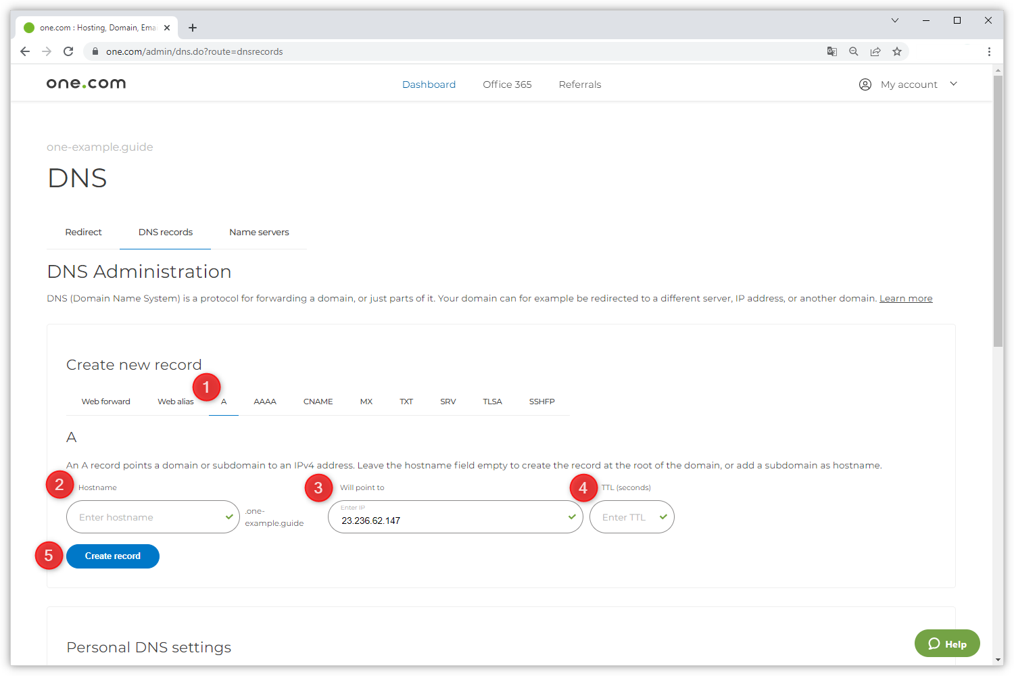Bookmark page with the star icon
Screen dimensions: 1014x676
(897, 51)
